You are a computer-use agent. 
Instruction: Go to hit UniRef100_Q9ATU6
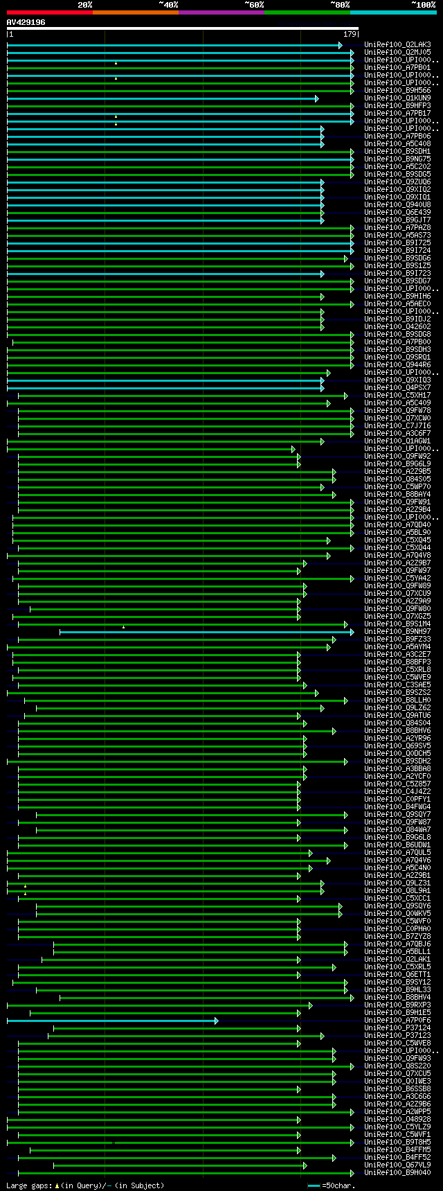[397, 716]
